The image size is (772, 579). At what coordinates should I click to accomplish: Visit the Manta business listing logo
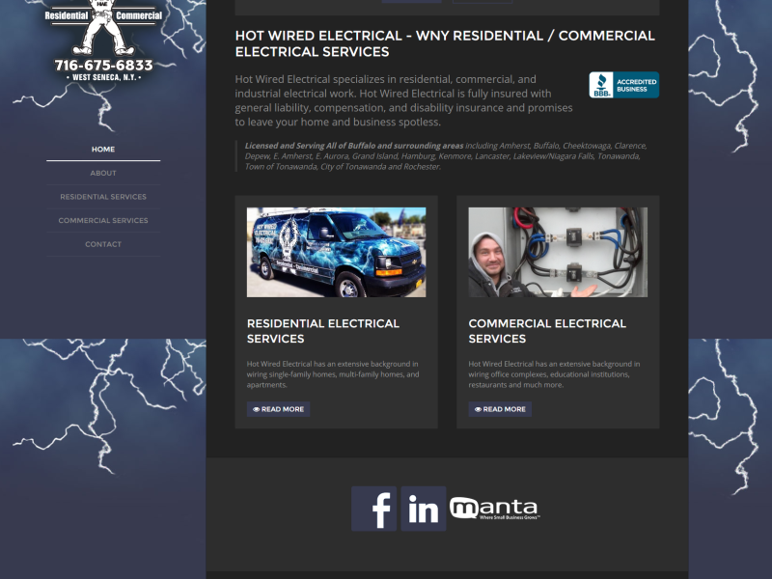click(x=494, y=509)
